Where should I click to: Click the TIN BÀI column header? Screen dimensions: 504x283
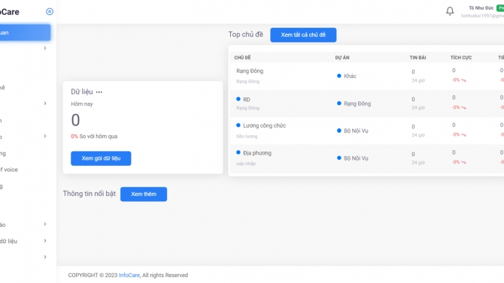click(417, 58)
